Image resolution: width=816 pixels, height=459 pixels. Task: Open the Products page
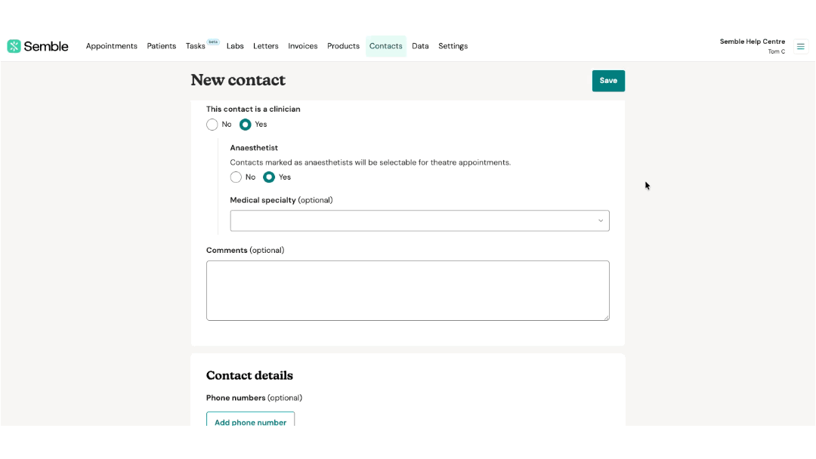pos(343,46)
